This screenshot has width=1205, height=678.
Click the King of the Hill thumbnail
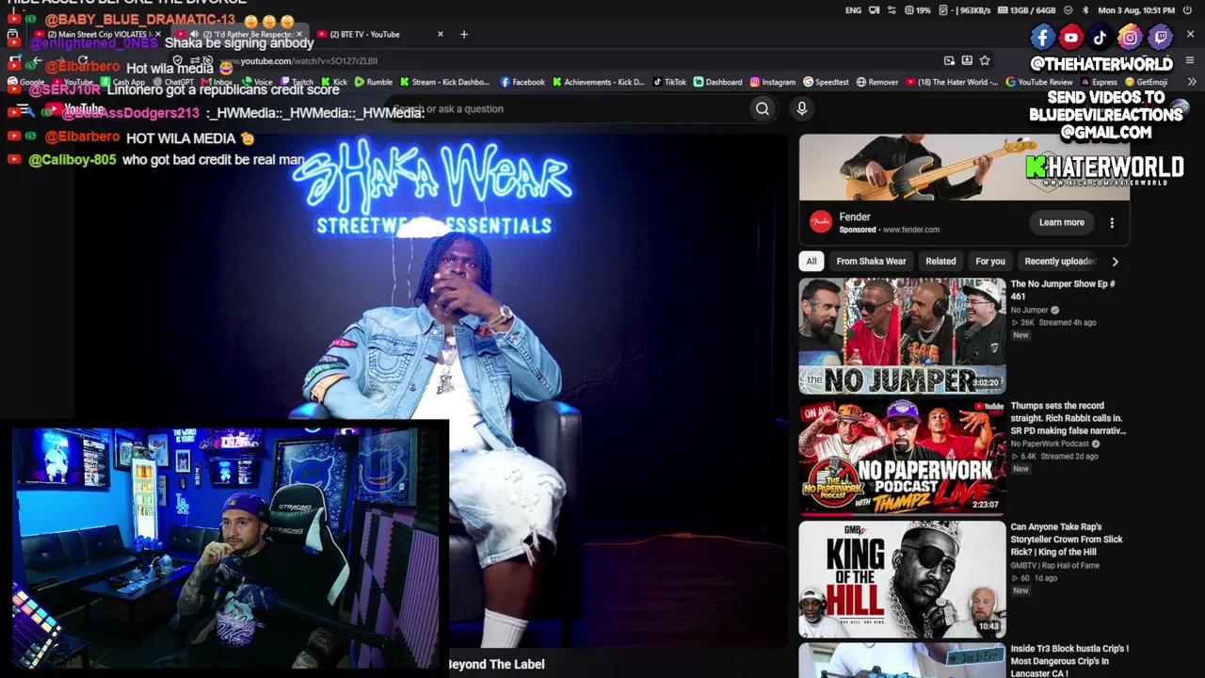[902, 579]
